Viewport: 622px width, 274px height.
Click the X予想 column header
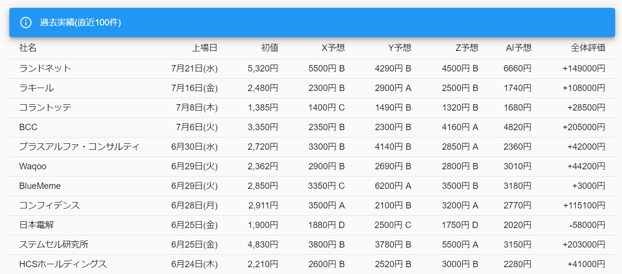[333, 48]
